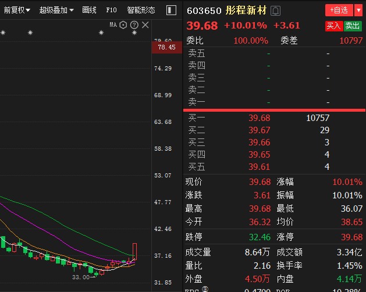This screenshot has height=292, width=366.
Task: Click the 卖一 ask row label
Action: point(197,102)
